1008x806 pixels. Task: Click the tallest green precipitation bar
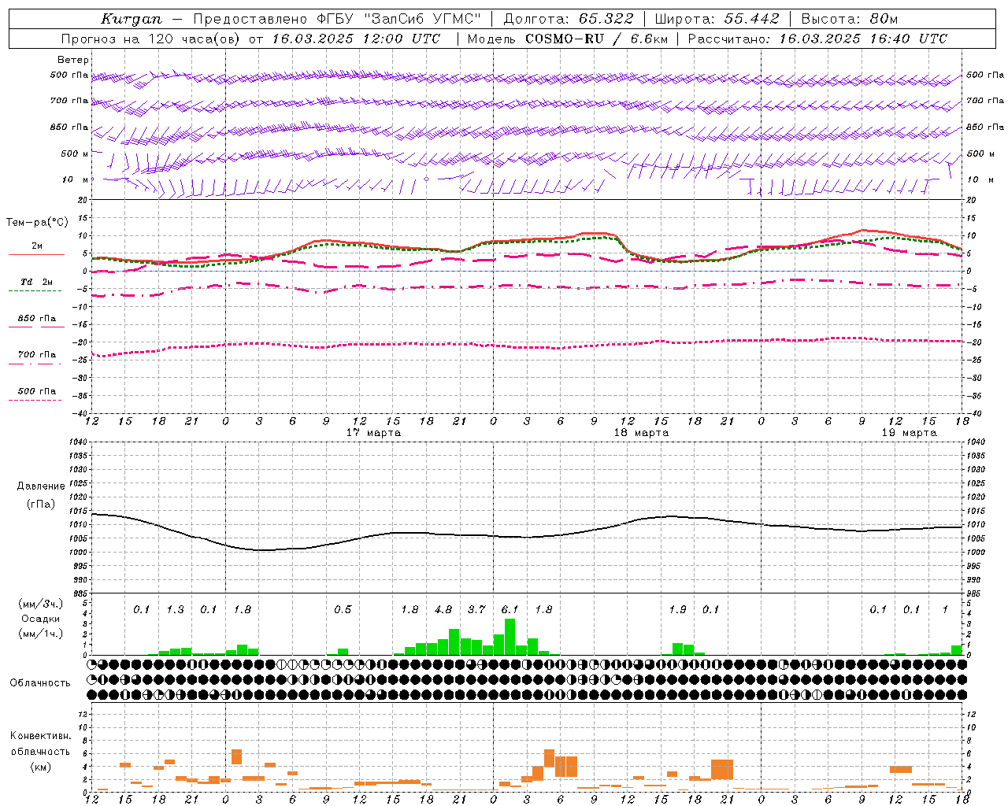510,637
